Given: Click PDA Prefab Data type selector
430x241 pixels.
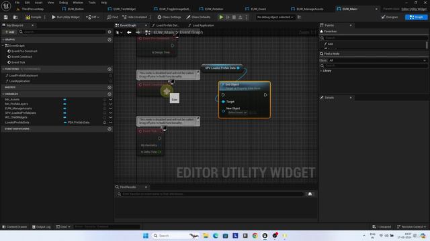Looking at the screenshot, I should click(x=77, y=123).
